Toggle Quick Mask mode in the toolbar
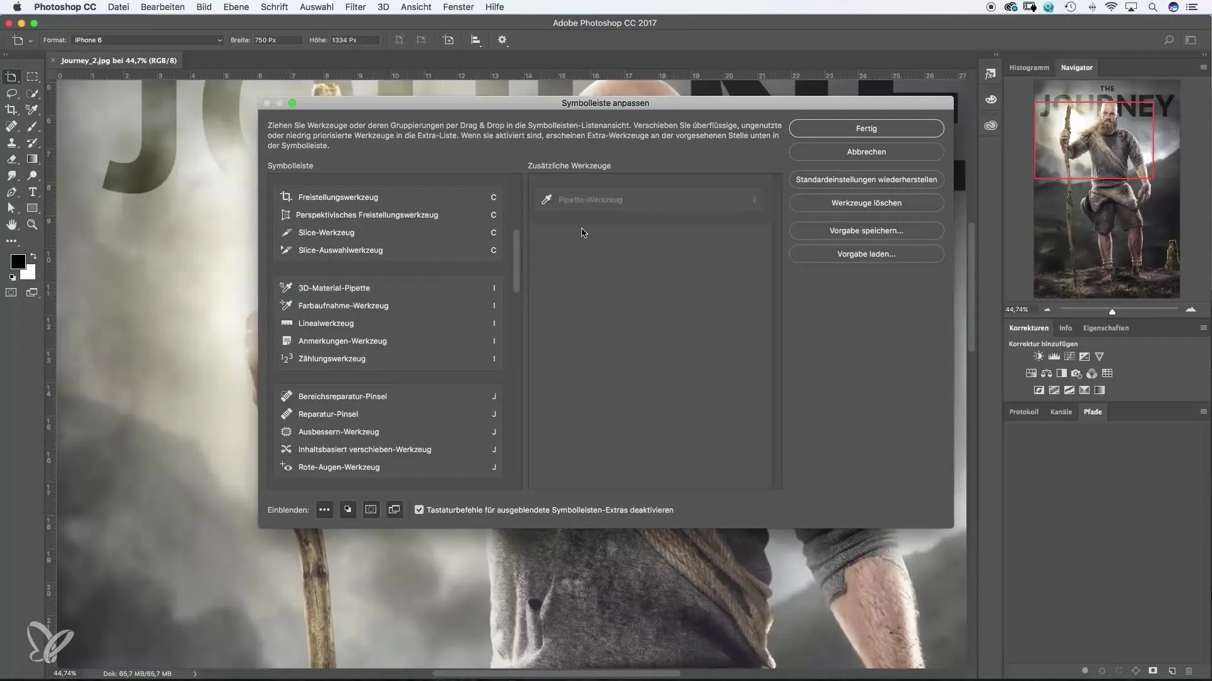 11,293
